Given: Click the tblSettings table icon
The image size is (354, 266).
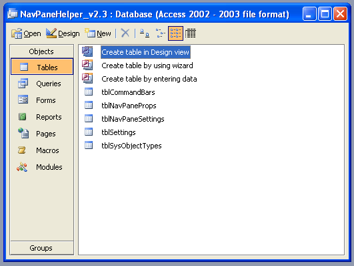Looking at the screenshot, I should (89, 132).
